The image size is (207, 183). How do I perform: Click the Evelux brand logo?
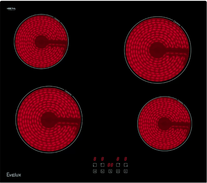[x=14, y=175]
